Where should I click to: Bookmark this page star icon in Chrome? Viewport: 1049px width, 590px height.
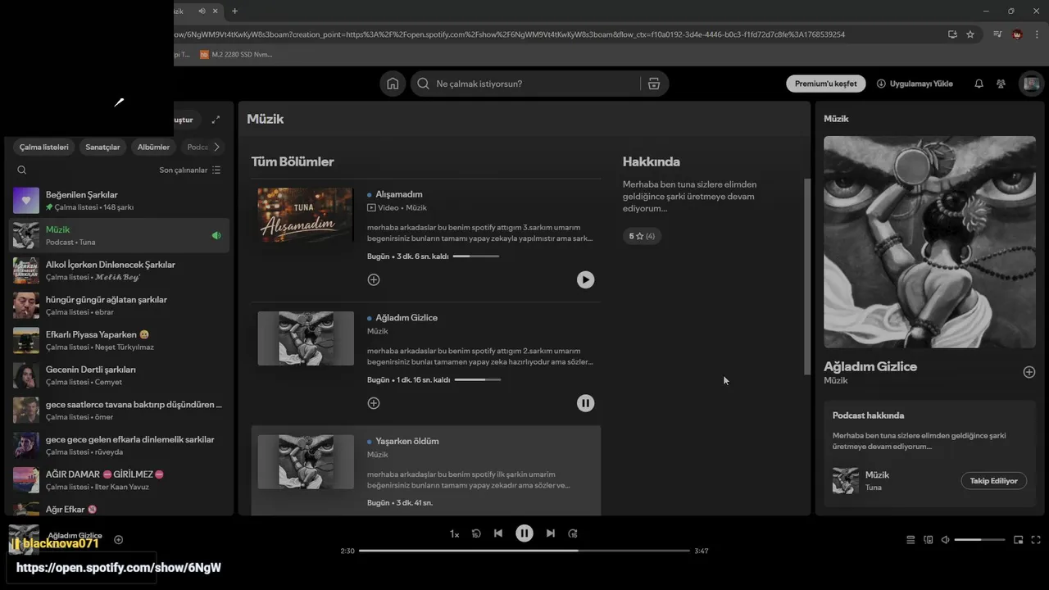(970, 34)
